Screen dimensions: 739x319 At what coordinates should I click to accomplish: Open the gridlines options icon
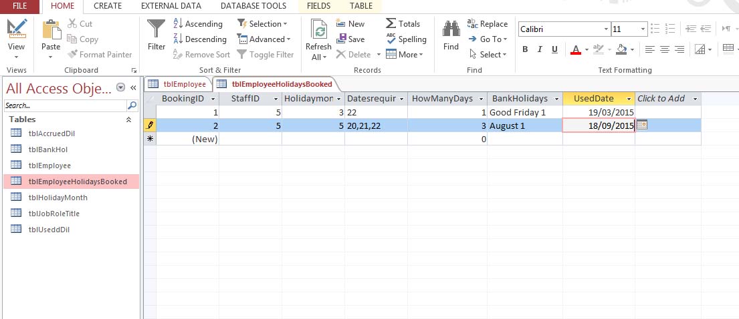[700, 49]
